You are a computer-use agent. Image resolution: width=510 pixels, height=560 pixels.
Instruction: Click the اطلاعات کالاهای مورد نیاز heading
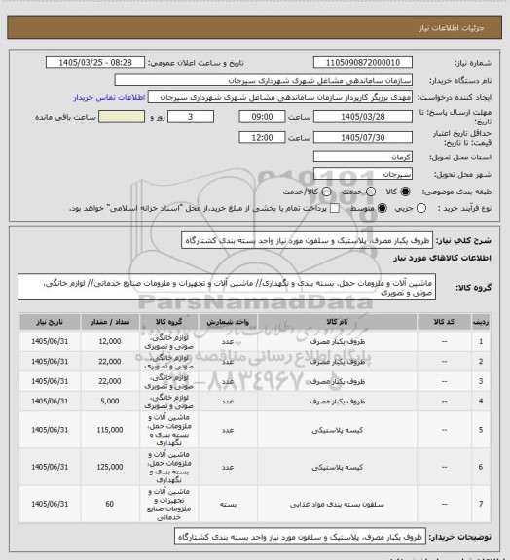[442, 258]
